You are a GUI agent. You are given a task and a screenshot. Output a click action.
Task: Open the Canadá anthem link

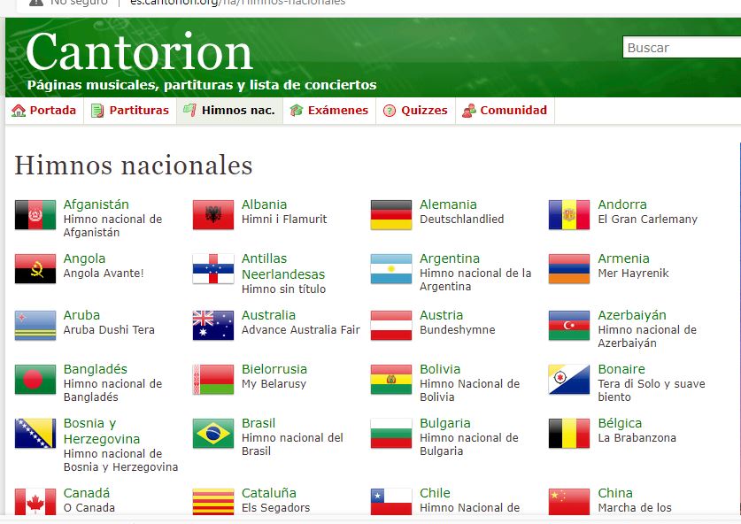pos(86,493)
